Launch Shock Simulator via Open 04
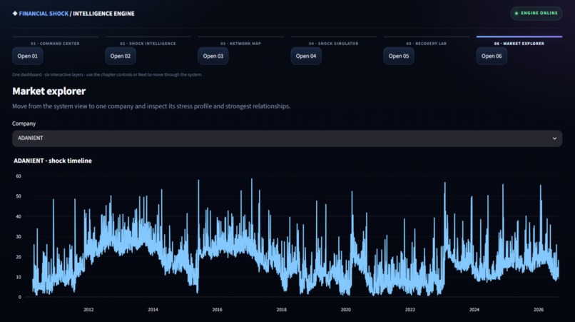575x322 pixels. (306, 56)
